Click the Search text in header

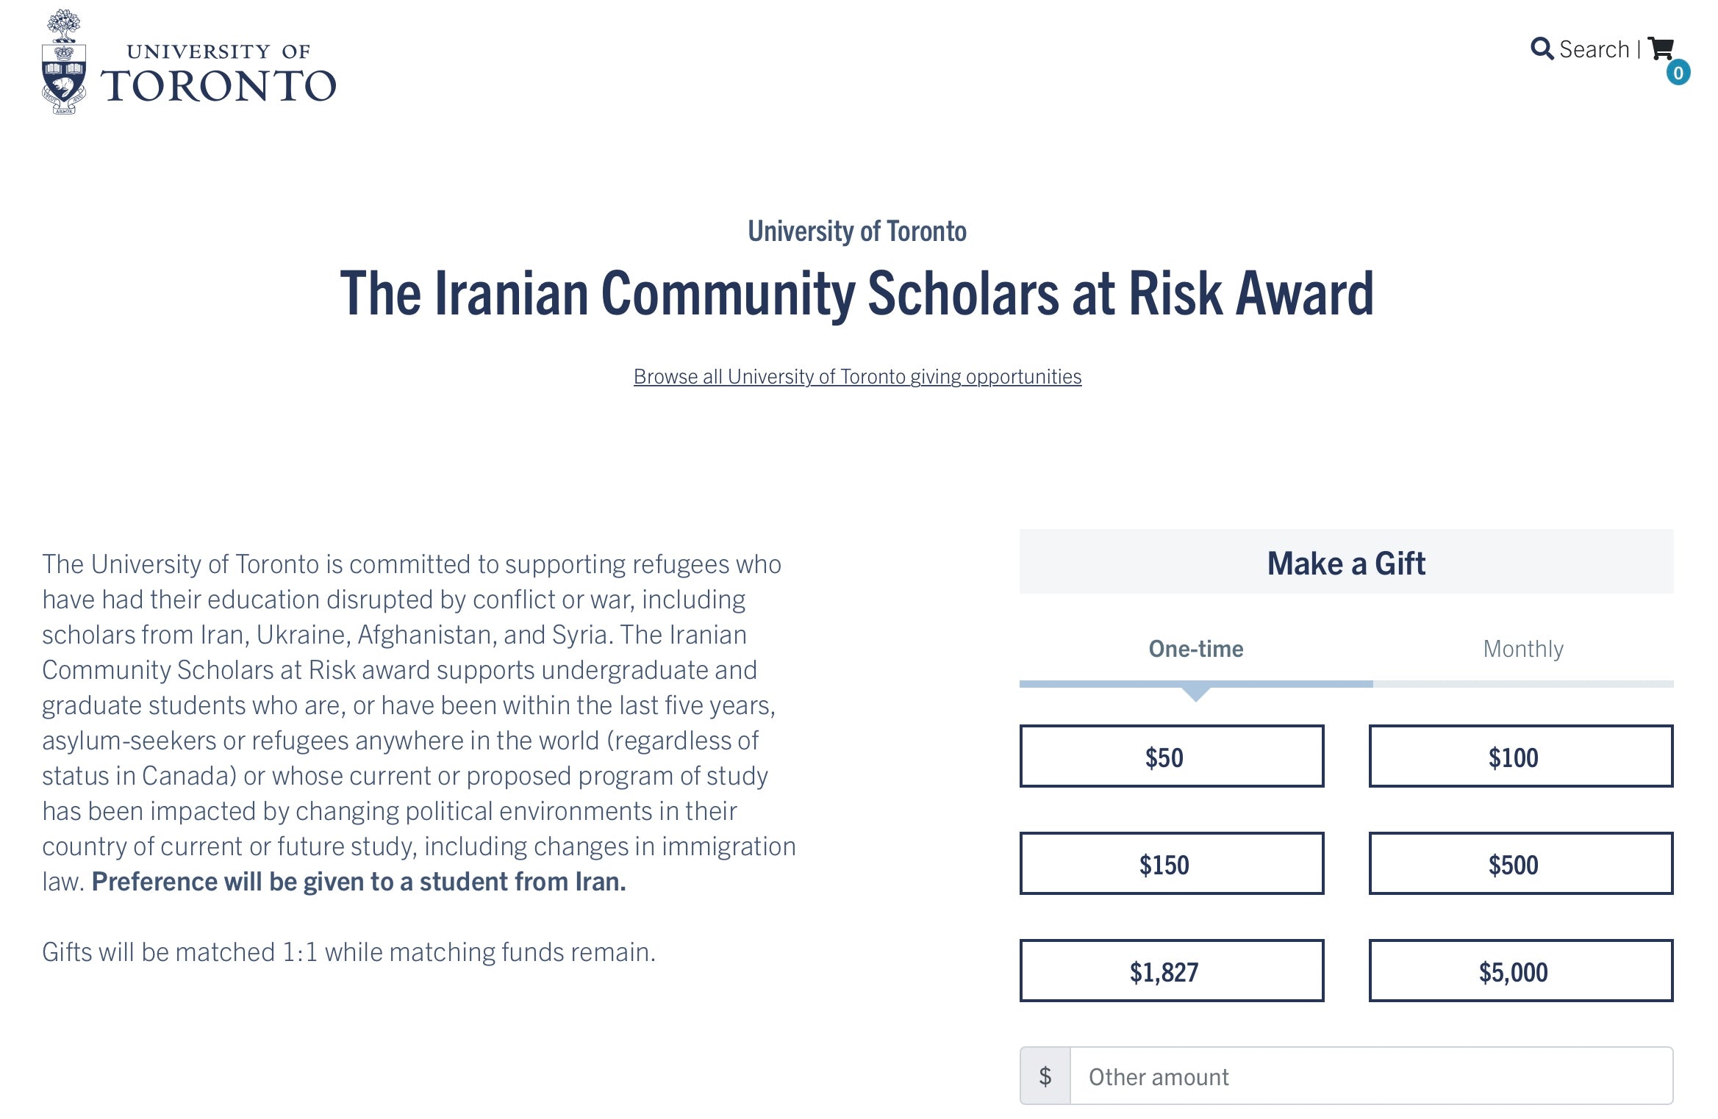[1594, 49]
